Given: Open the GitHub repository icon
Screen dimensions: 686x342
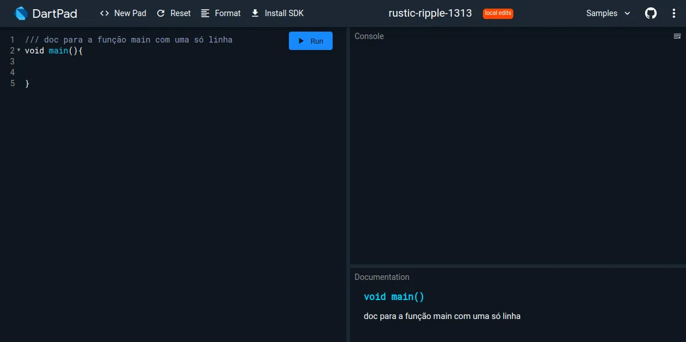Looking at the screenshot, I should (x=651, y=14).
